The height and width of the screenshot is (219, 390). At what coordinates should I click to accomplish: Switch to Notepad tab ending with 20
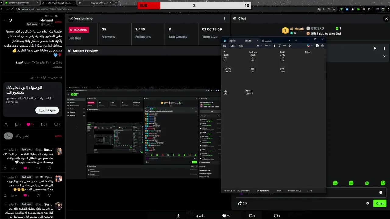tap(276, 41)
